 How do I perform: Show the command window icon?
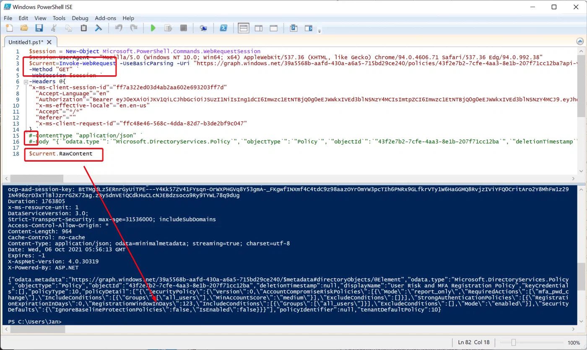293,28
